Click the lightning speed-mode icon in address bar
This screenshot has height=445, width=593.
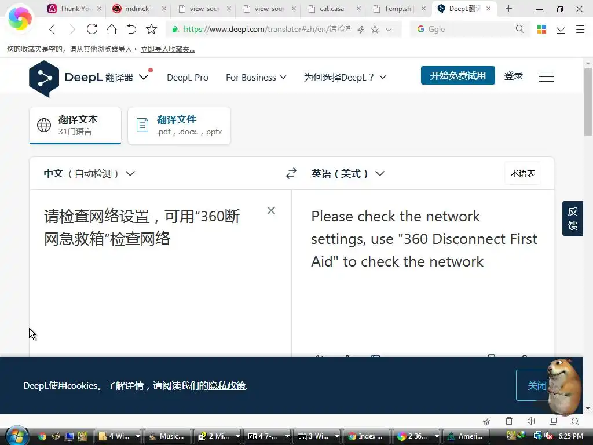coord(361,30)
